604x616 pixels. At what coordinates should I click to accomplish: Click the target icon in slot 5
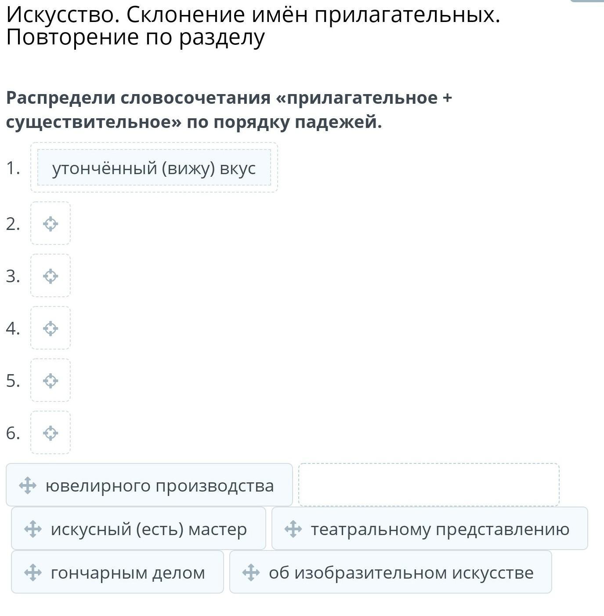click(x=51, y=381)
